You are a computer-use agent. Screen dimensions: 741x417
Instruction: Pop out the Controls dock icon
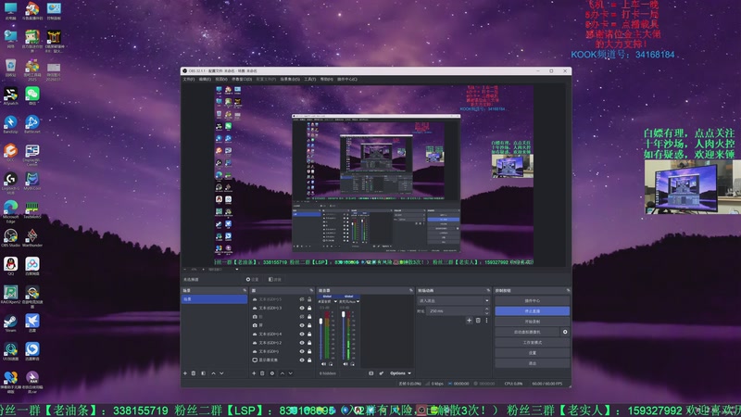point(568,290)
